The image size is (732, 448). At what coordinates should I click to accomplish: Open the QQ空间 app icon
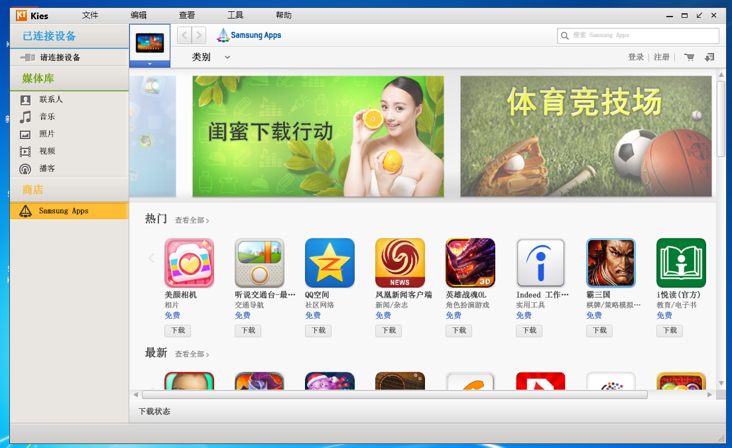coord(330,262)
